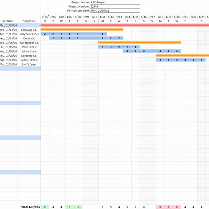Select the Period Start Date field Mon, 01/04/16

coord(115,10)
